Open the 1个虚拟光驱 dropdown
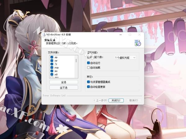This screenshot has height=139, width=186. pyautogui.click(x=125, y=57)
